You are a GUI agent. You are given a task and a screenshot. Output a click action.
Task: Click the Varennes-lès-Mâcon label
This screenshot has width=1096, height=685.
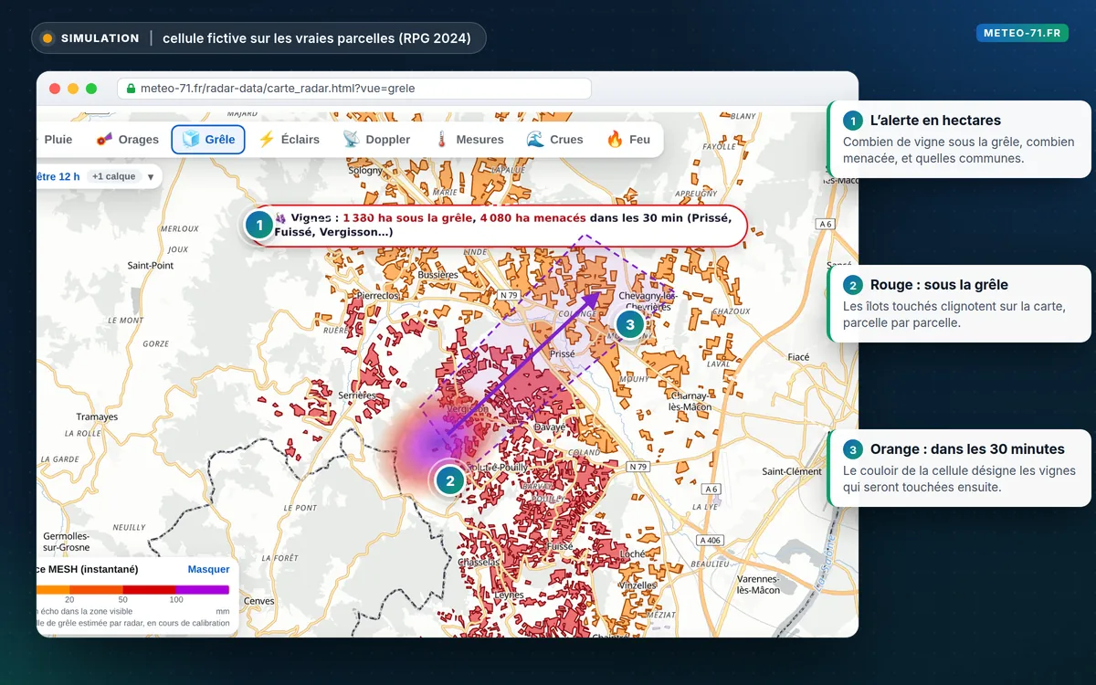pyautogui.click(x=760, y=585)
